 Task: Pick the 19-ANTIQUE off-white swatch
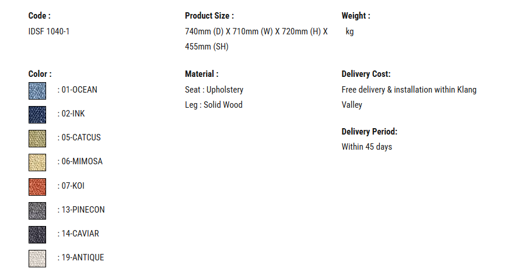point(37,258)
